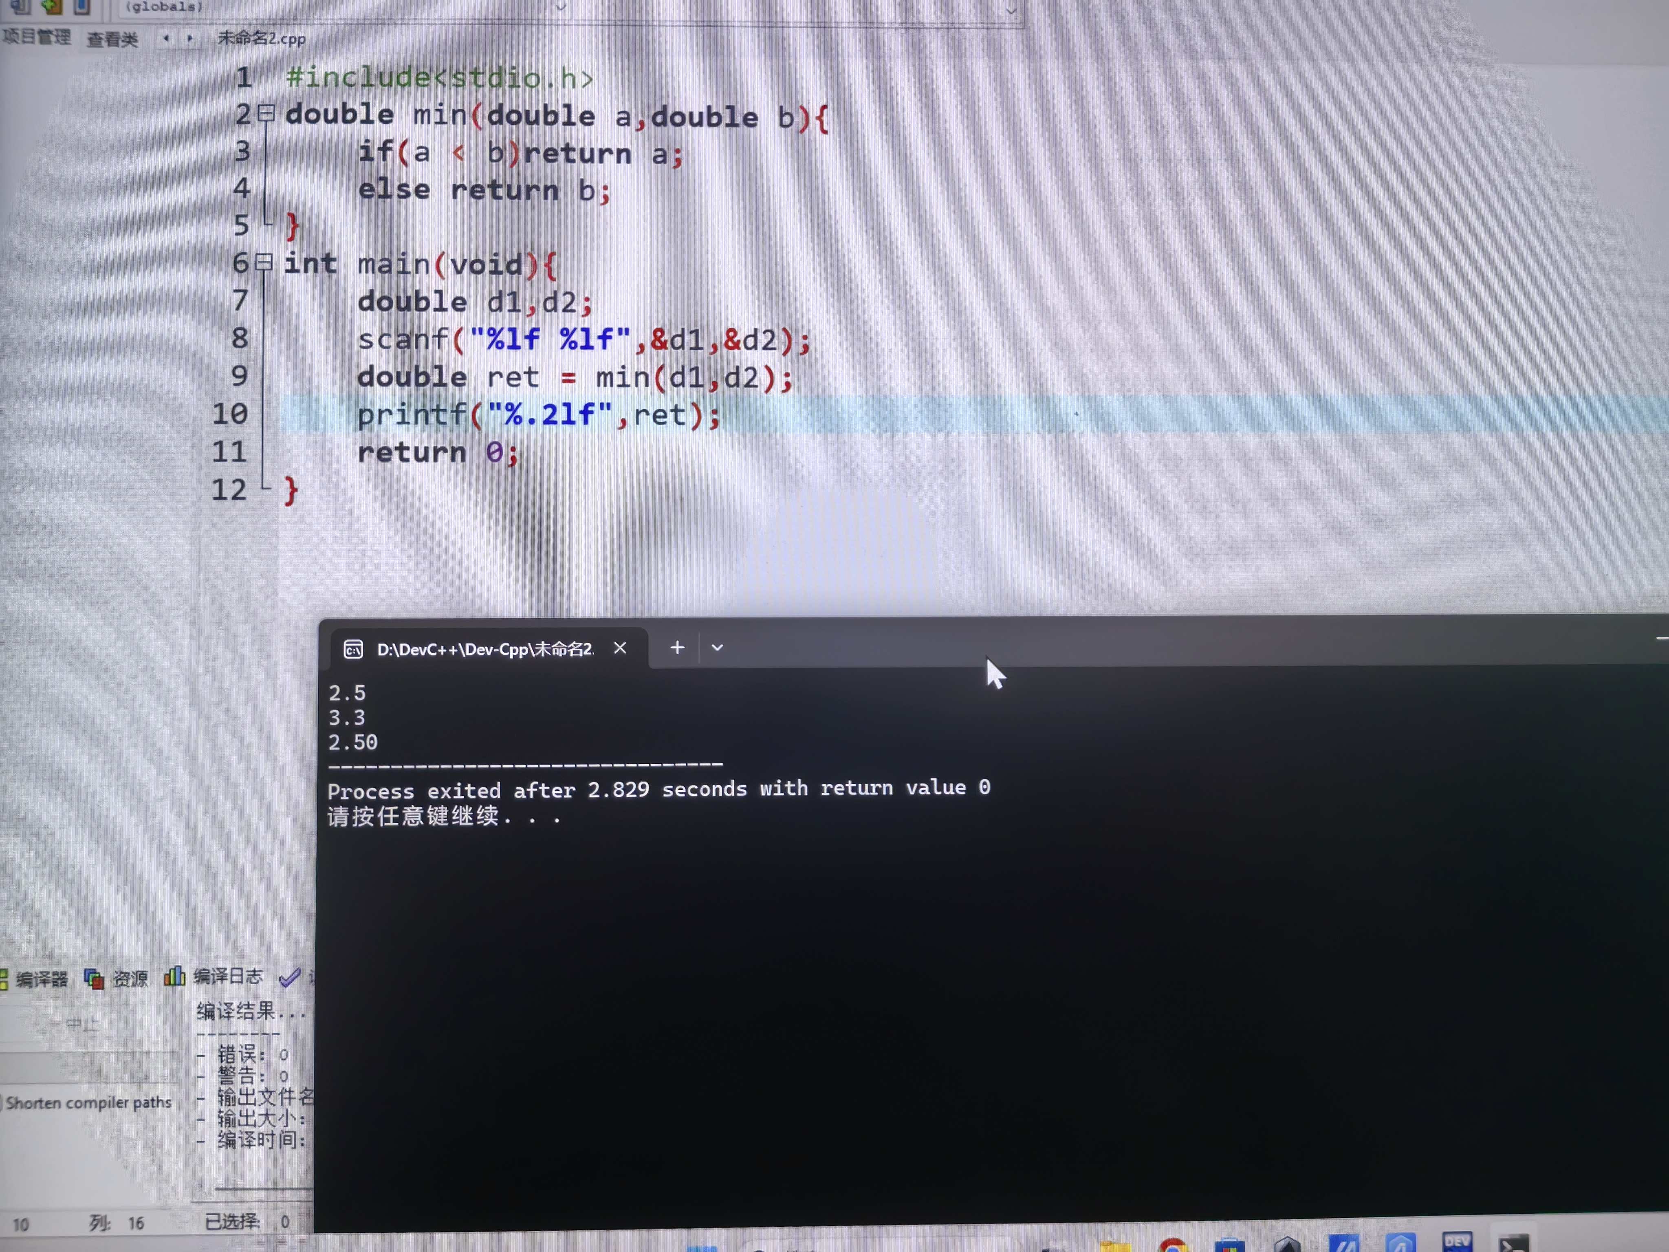1669x1252 pixels.
Task: Add a new terminal tab
Action: coord(677,648)
